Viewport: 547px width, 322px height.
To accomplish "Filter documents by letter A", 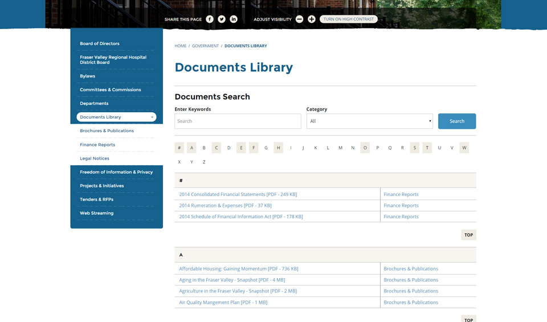I will 191,148.
